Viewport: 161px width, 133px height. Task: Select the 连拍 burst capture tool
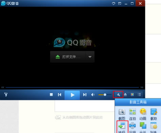[132, 114]
